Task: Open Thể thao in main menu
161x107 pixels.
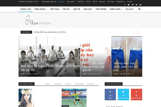Action: tap(55, 9)
